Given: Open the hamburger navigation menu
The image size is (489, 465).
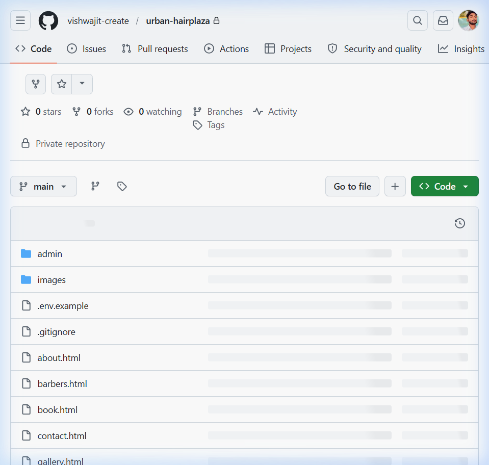Looking at the screenshot, I should click(20, 20).
